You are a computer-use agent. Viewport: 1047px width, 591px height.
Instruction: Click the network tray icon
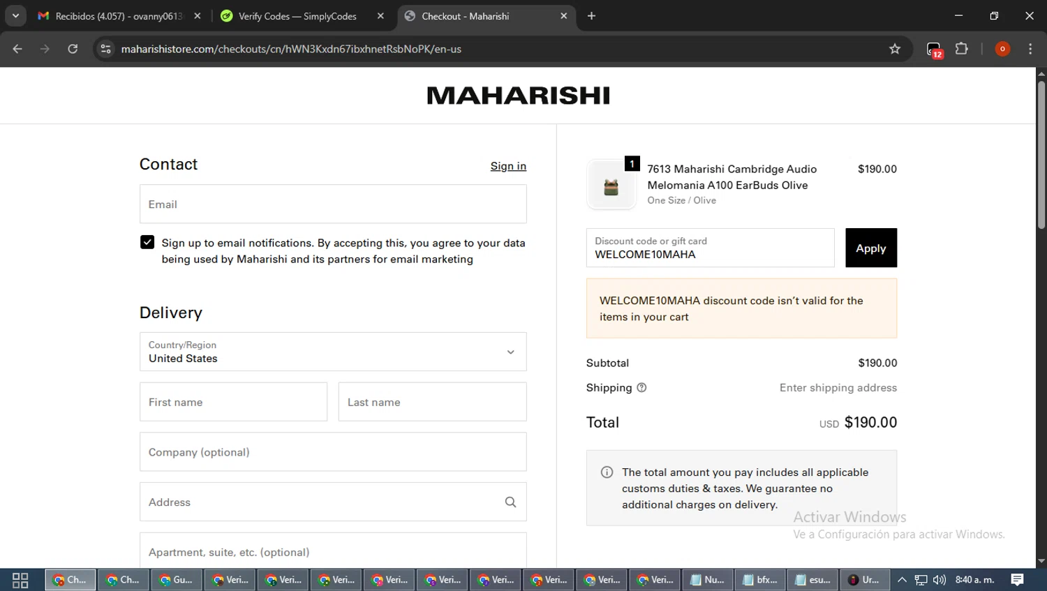(921, 580)
